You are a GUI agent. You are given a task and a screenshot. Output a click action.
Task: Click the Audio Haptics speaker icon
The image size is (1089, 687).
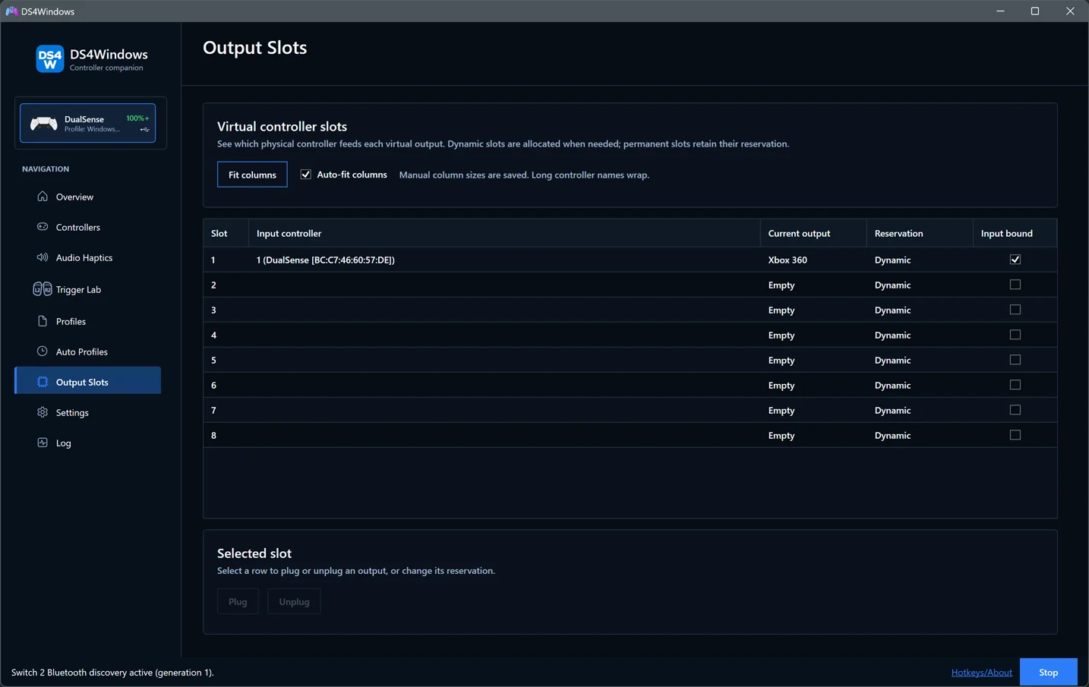coord(43,257)
